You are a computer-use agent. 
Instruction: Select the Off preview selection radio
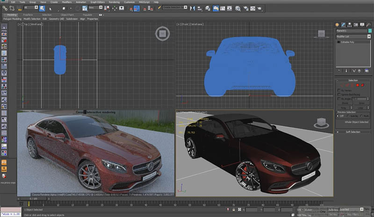(338, 116)
